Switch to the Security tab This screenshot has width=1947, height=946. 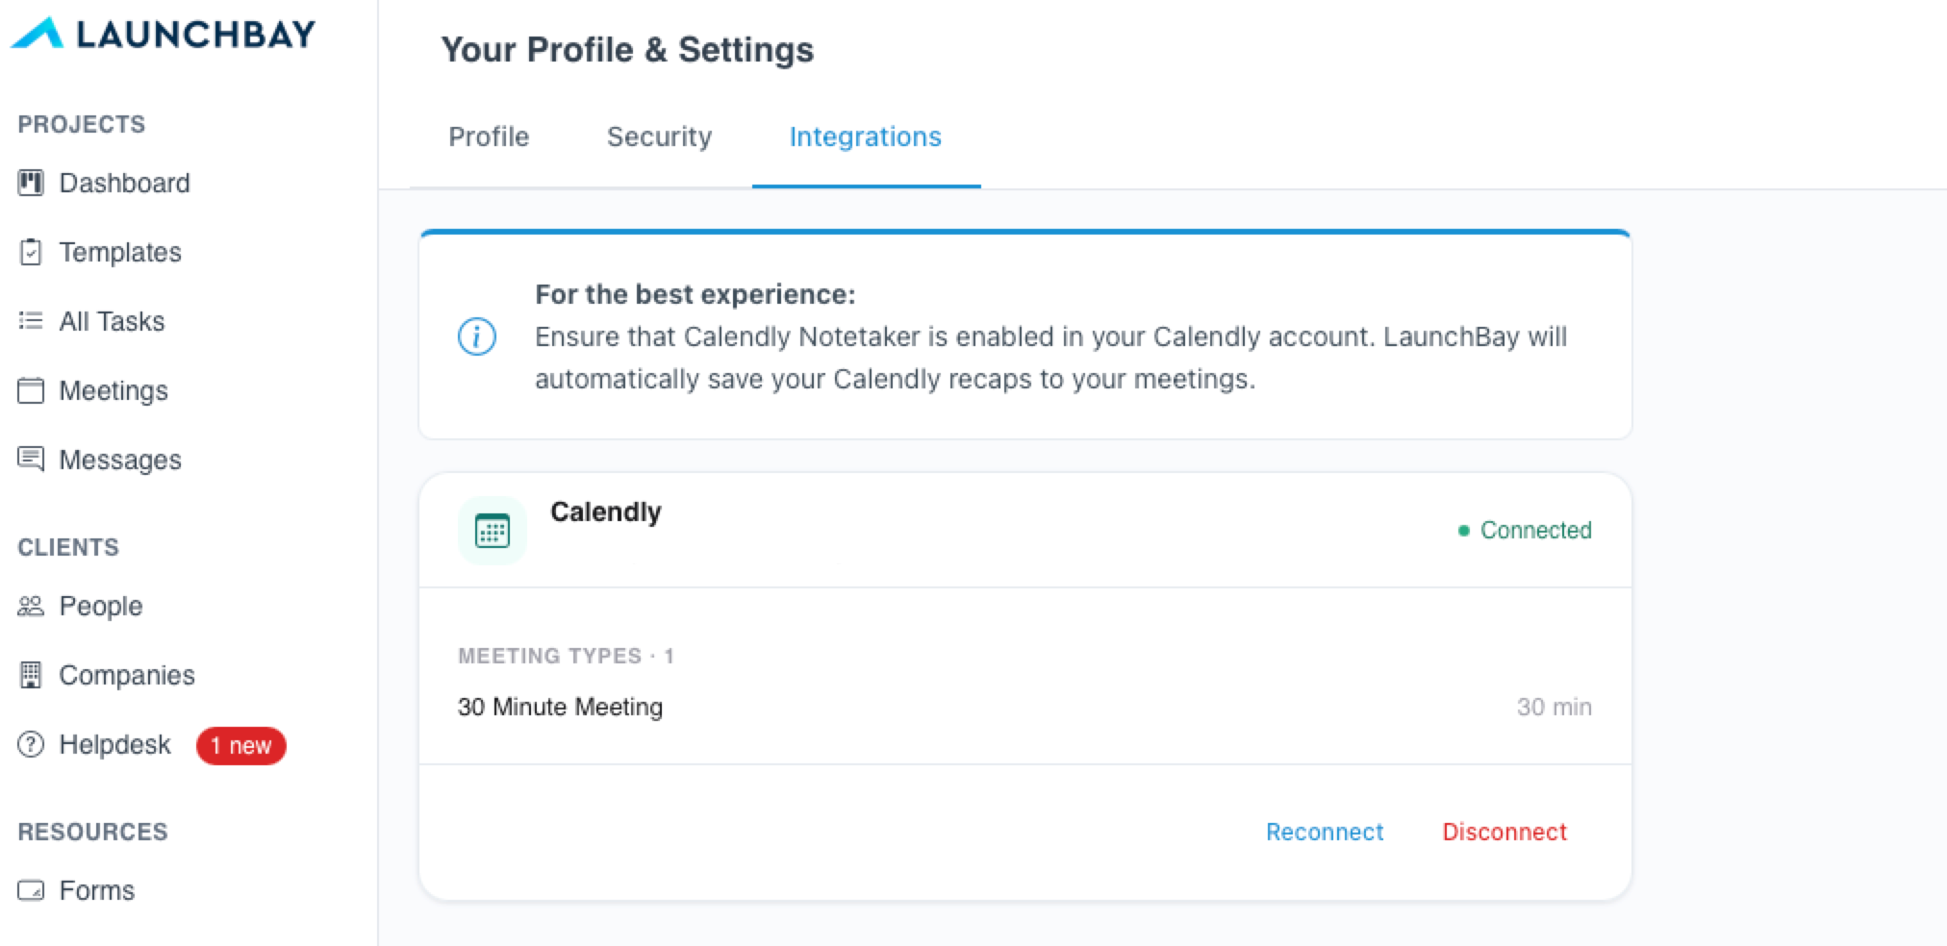659,137
